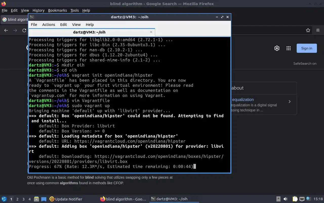Open the LXQt application menu

[x=4, y=199]
